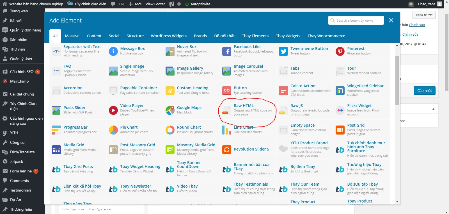This screenshot has width=449, height=214.
Task: Click the Cập nhật update button
Action: tap(424, 90)
